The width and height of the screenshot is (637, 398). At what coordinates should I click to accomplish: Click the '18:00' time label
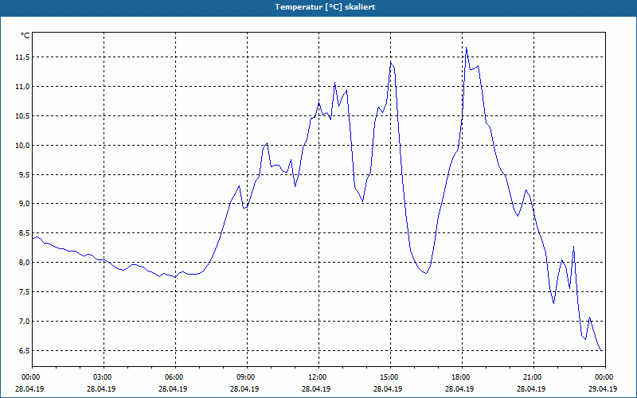click(x=463, y=377)
